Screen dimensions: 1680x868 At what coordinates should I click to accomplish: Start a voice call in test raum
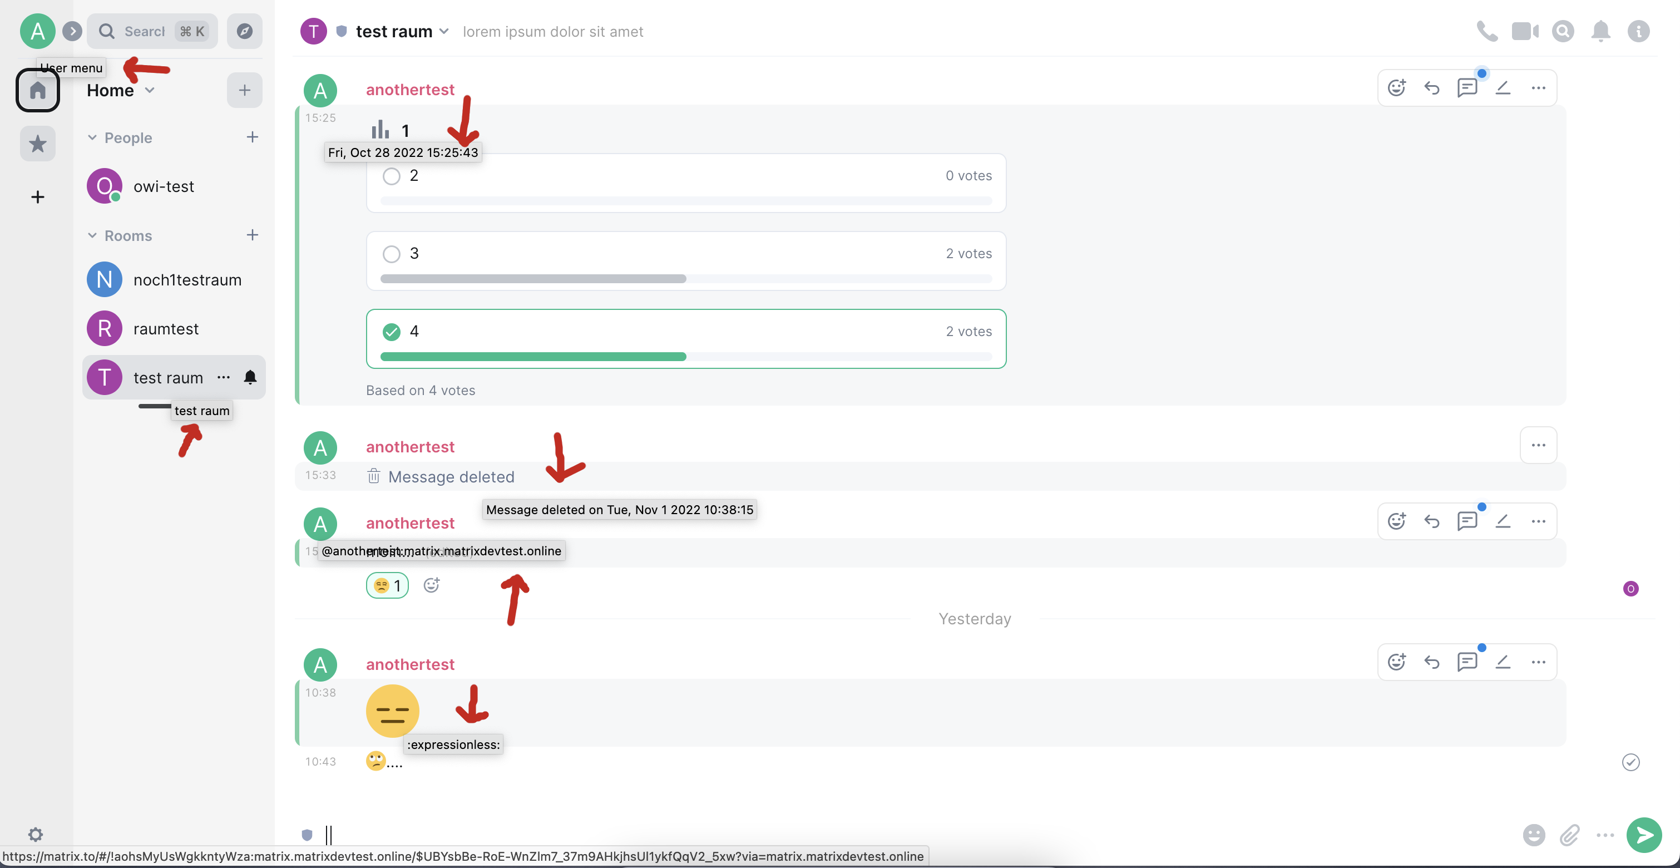coord(1488,31)
